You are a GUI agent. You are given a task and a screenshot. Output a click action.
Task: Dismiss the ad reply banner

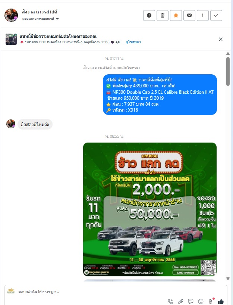[221, 39]
